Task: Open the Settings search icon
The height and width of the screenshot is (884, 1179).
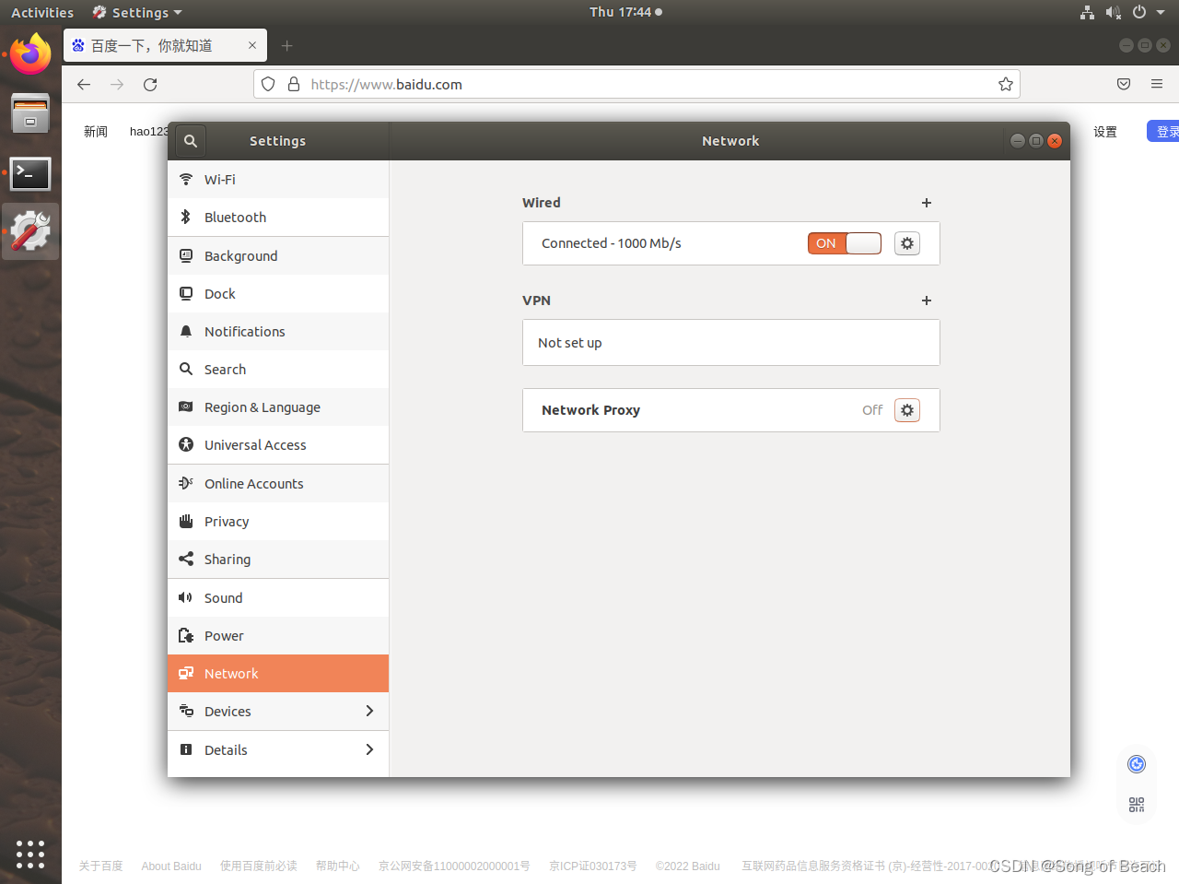Action: (190, 141)
